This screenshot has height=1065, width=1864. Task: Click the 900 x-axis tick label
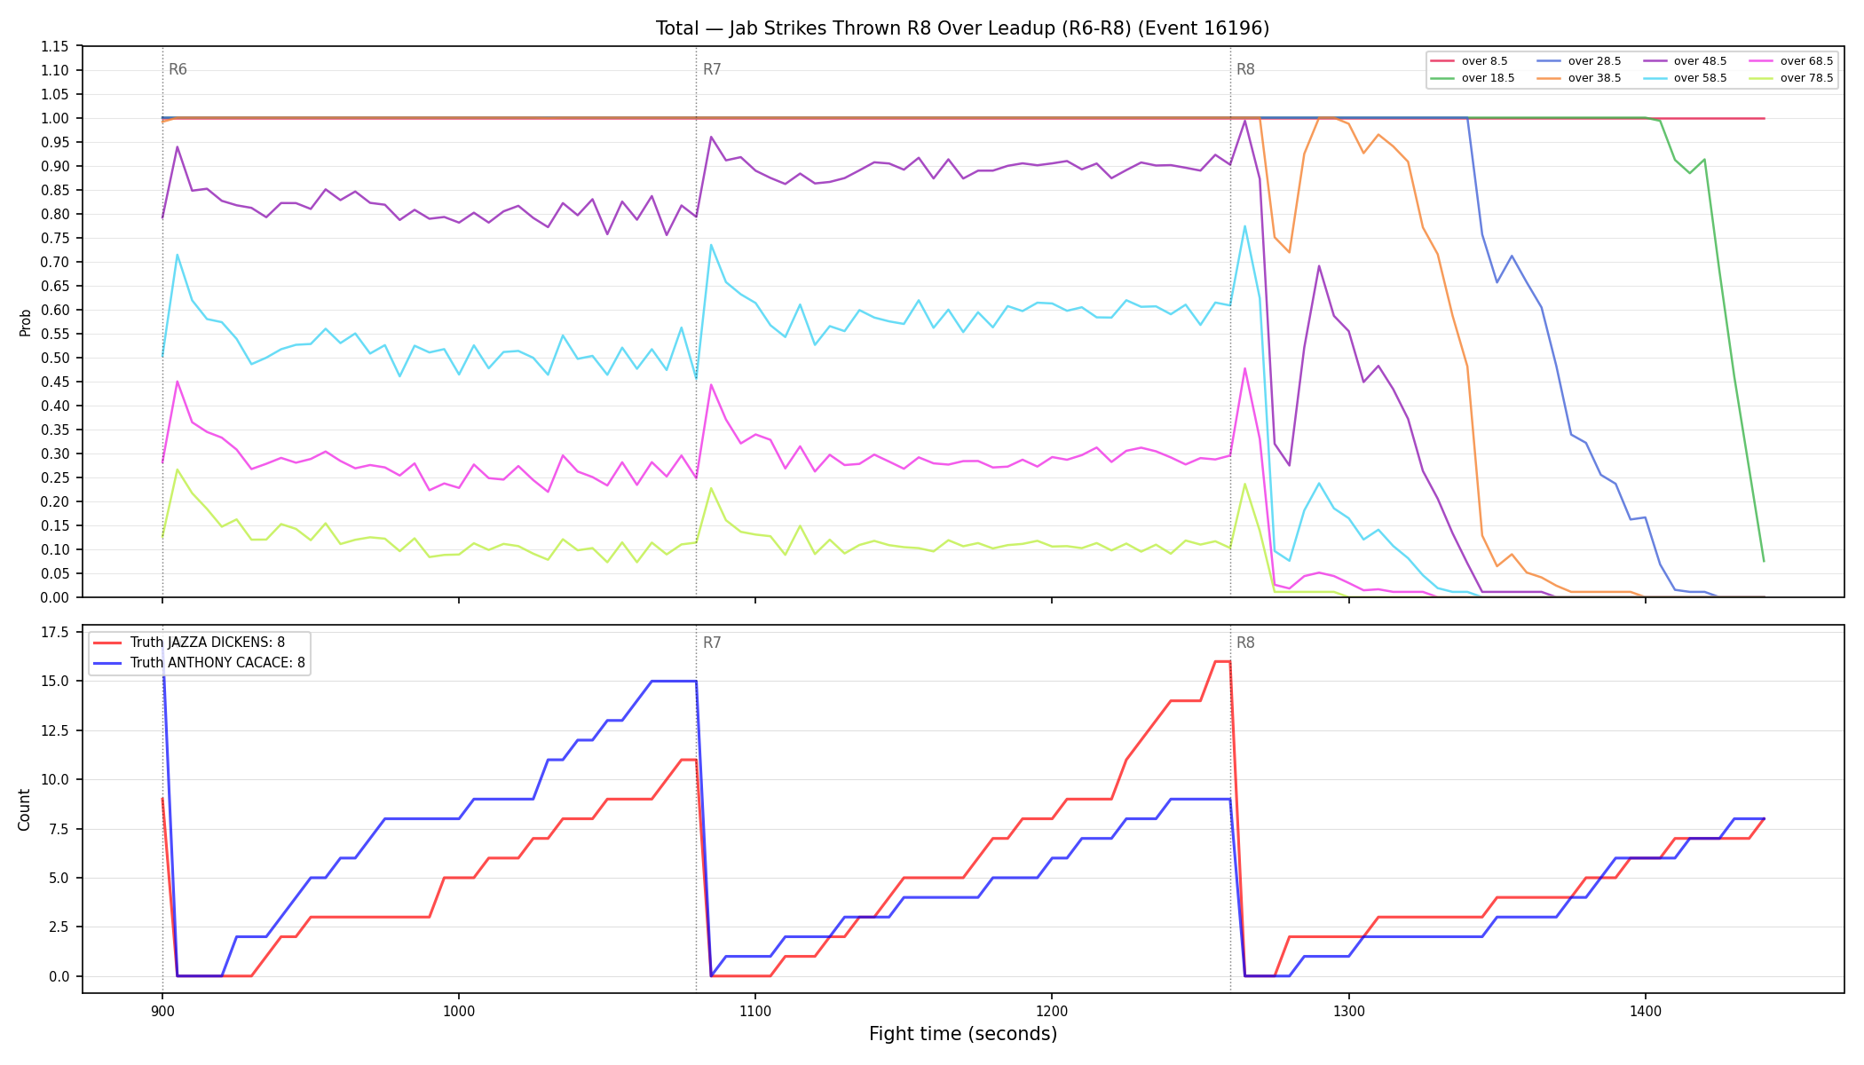point(162,1010)
